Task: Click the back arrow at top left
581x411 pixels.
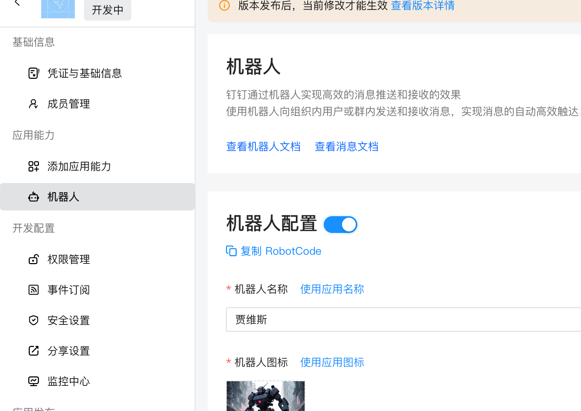Action: click(x=17, y=3)
